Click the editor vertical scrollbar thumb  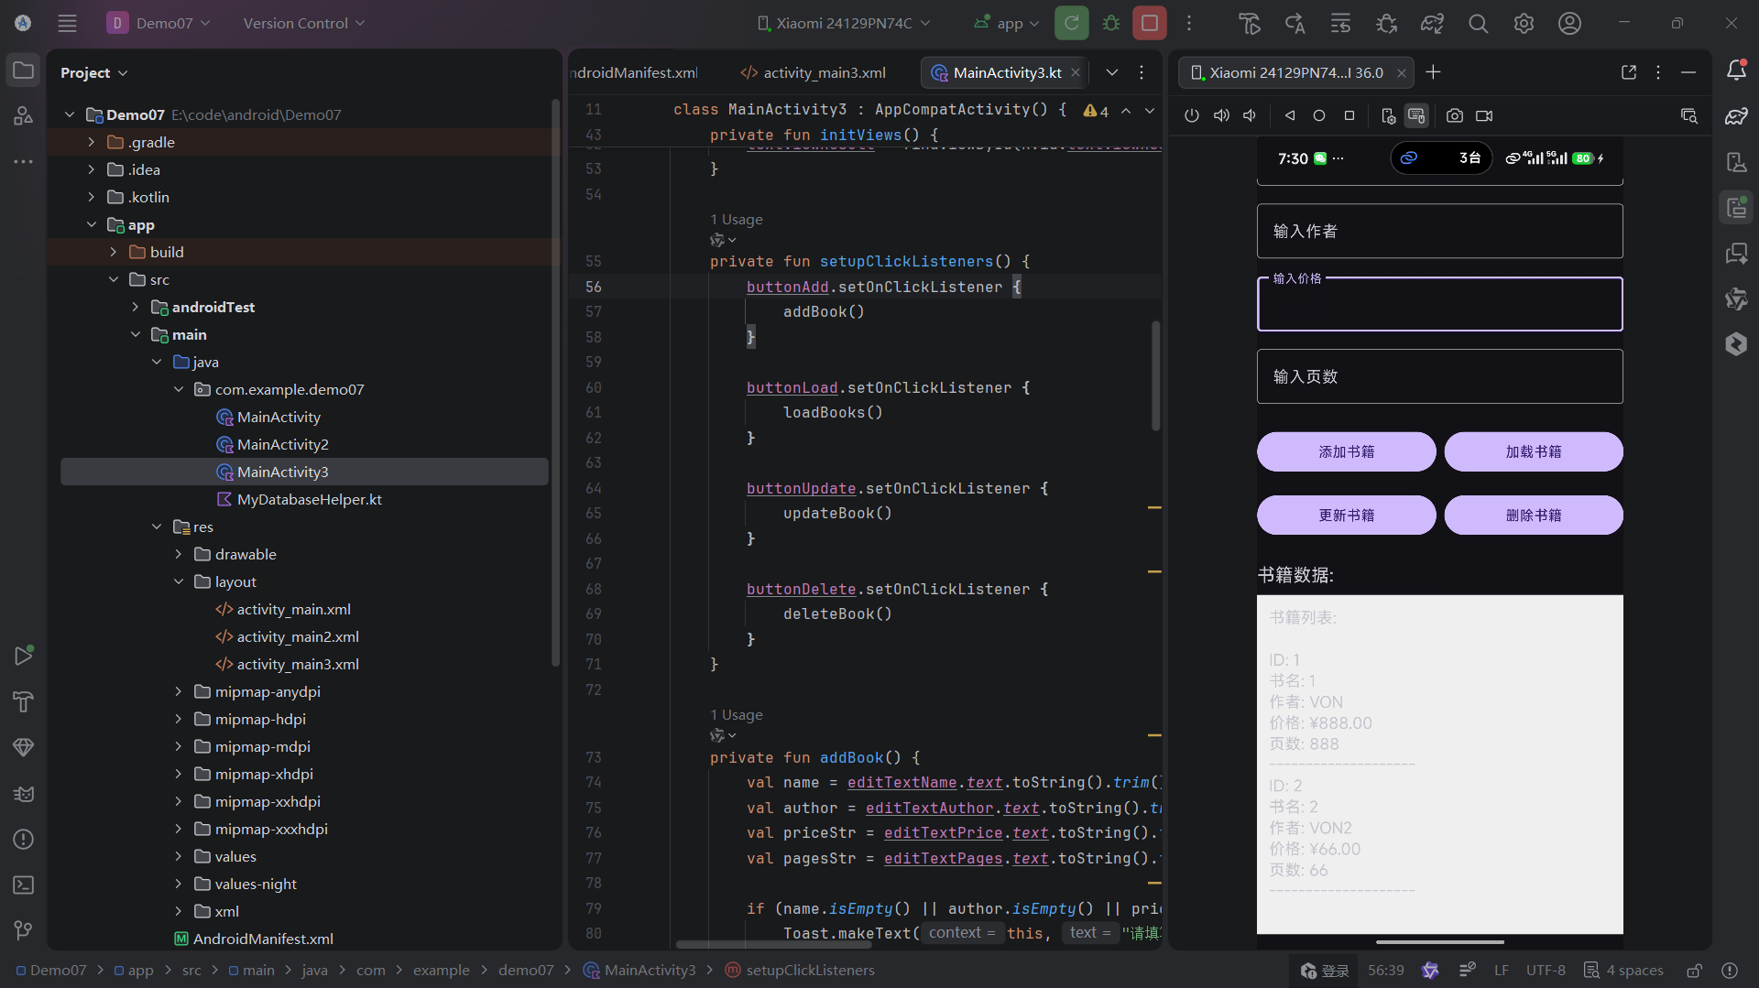(x=1155, y=375)
